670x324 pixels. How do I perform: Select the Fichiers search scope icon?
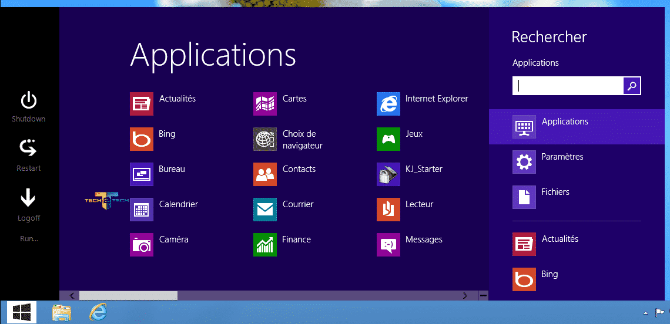[x=524, y=197]
